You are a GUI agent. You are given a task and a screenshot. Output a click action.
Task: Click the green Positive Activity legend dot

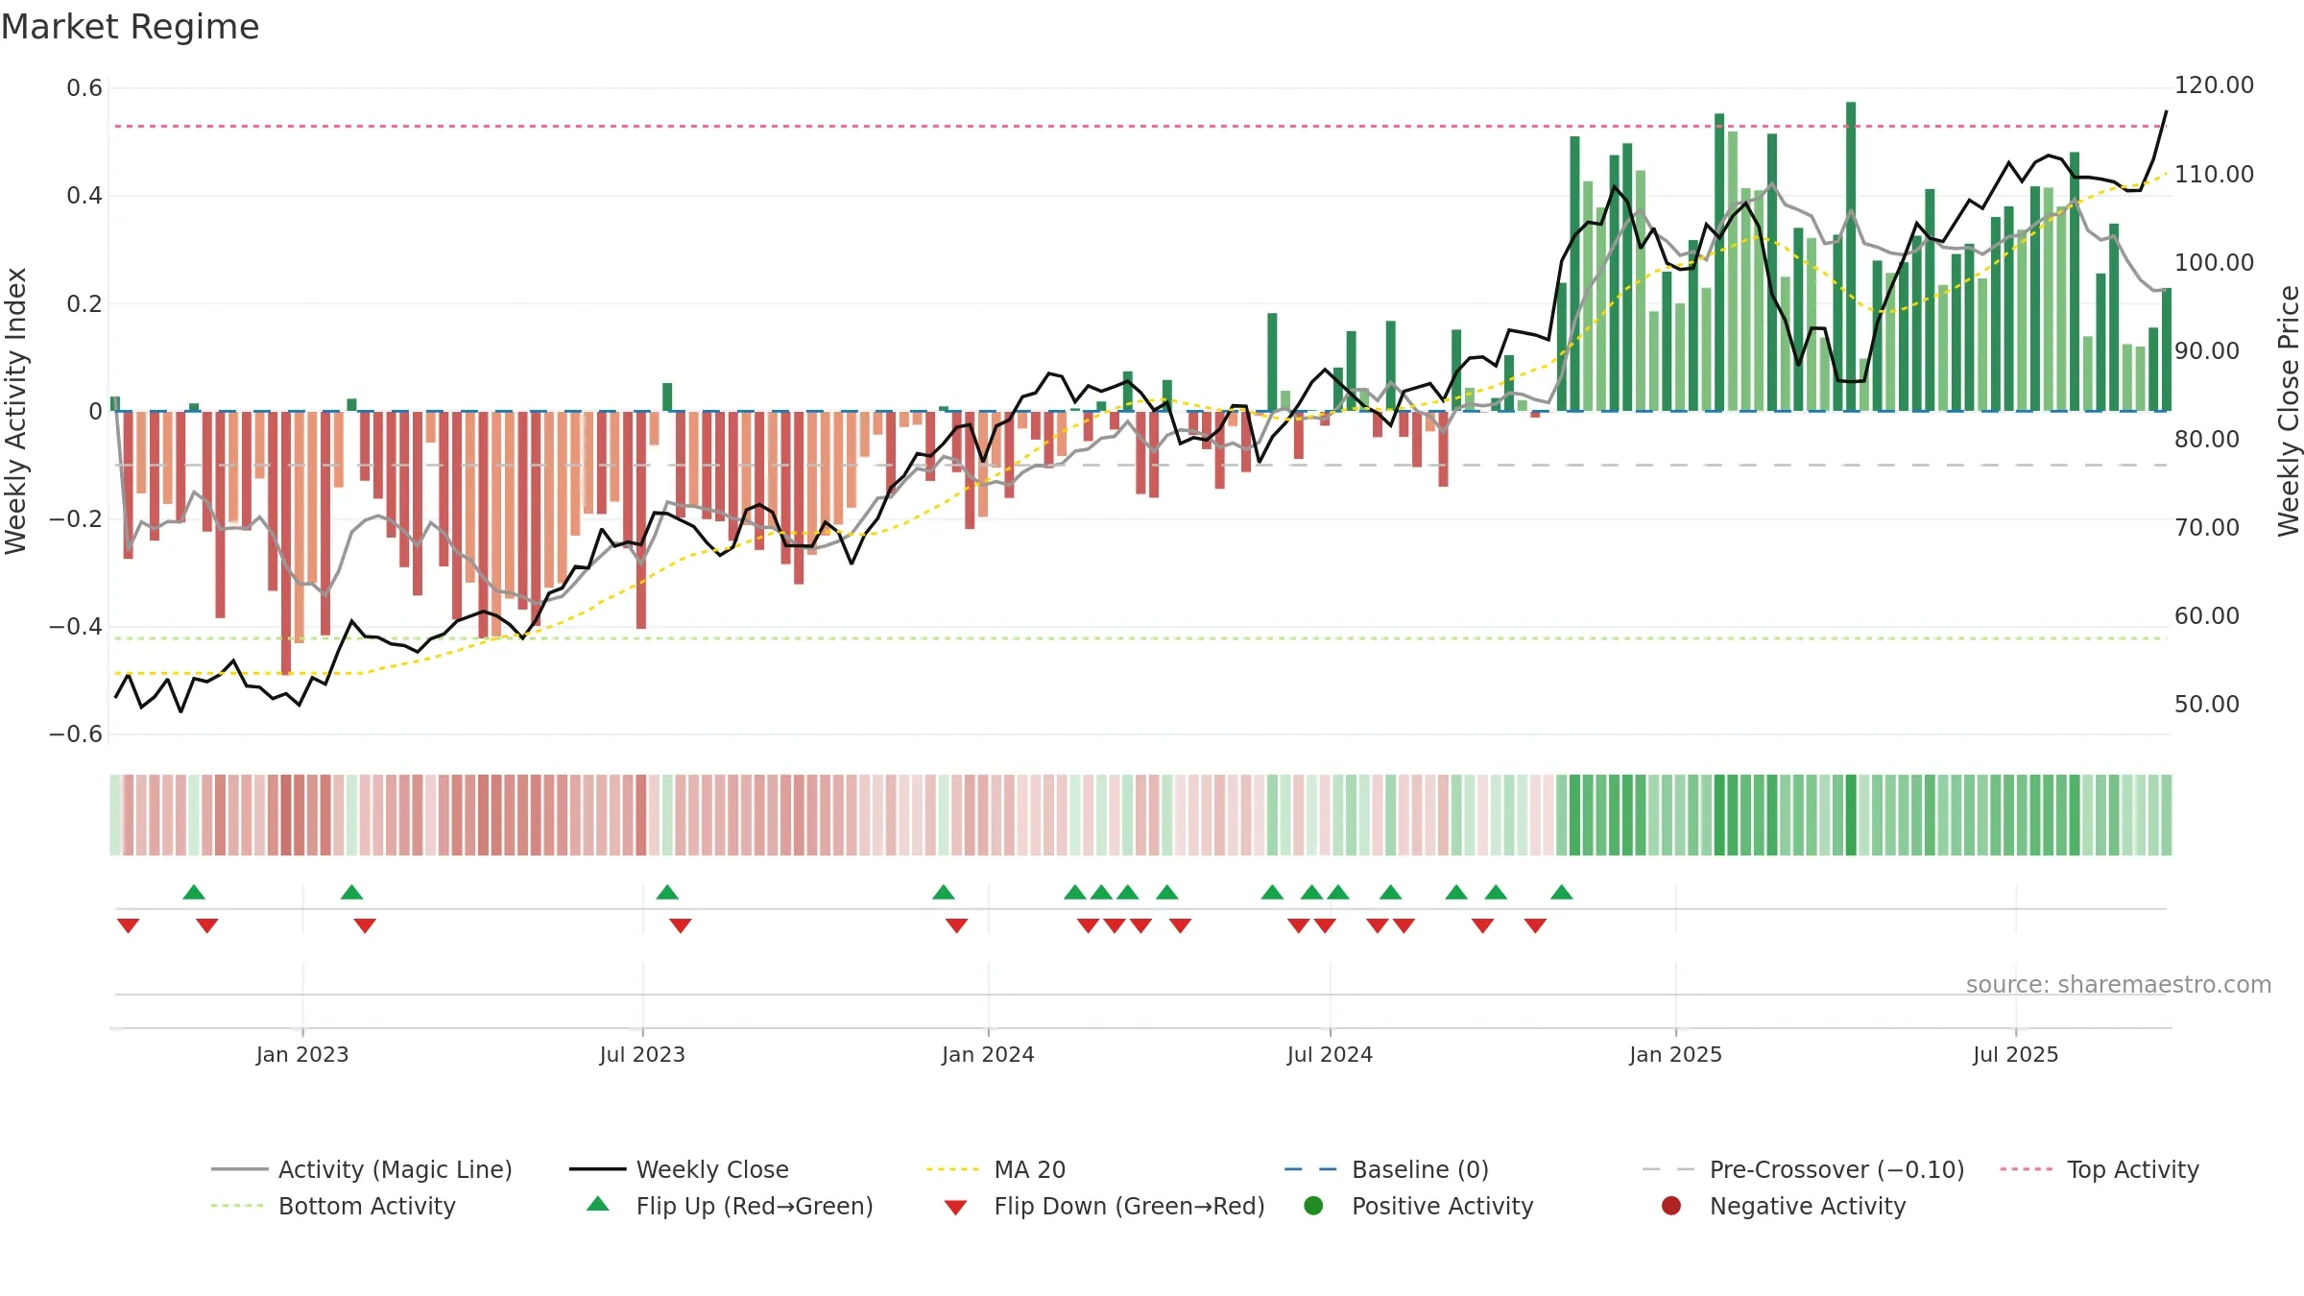[1313, 1205]
